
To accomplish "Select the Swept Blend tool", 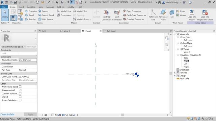I will 46,15.
